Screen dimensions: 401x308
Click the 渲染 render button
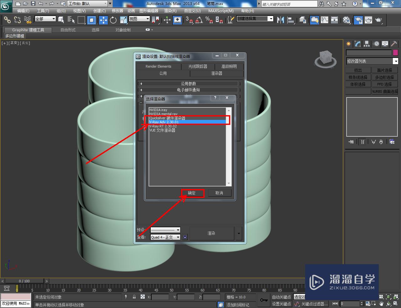coord(211,233)
